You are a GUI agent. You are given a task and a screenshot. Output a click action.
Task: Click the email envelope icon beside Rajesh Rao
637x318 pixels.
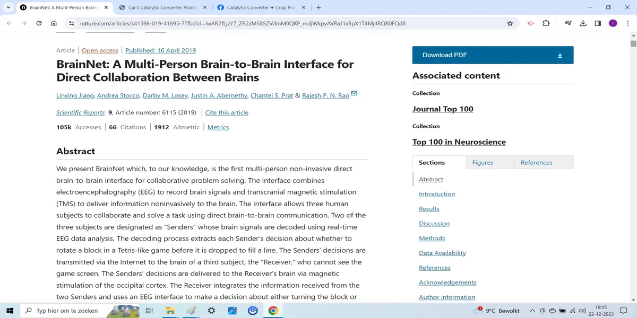pos(354,94)
